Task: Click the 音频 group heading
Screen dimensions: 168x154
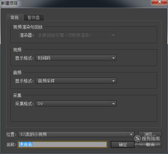Action: [17, 73]
